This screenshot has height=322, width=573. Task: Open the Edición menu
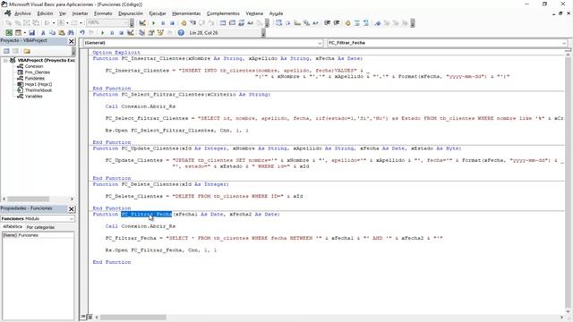tap(45, 13)
